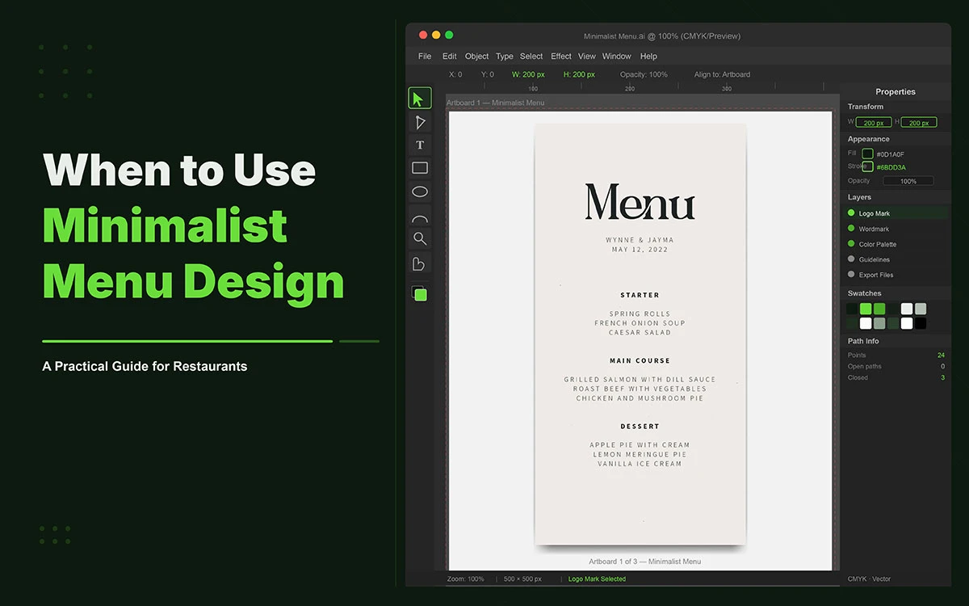Image resolution: width=969 pixels, height=606 pixels.
Task: Open the View menu
Action: [x=587, y=57]
